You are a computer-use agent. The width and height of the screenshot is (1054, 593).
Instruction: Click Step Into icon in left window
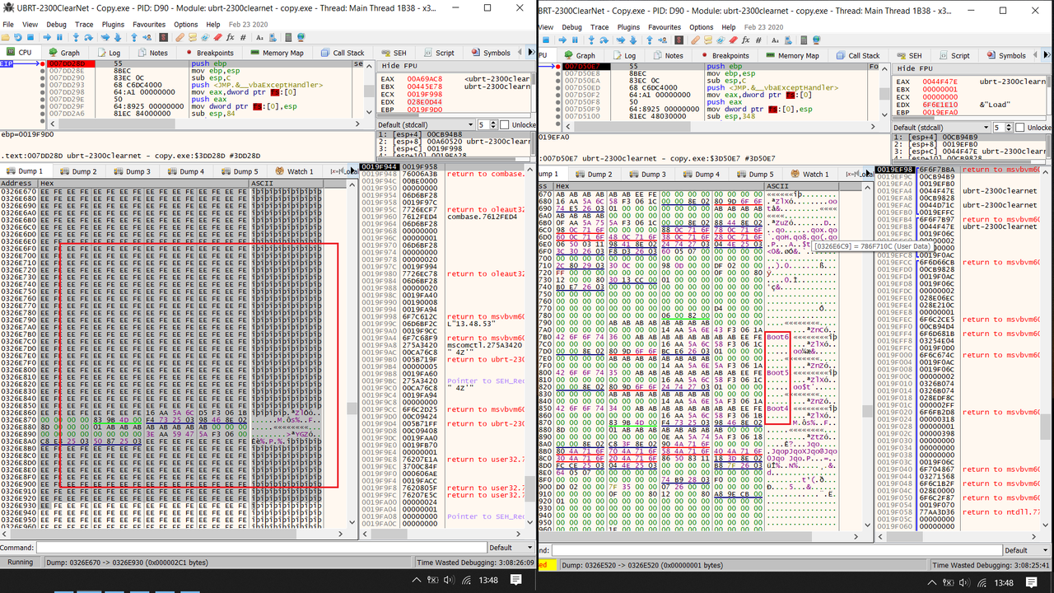[77, 38]
